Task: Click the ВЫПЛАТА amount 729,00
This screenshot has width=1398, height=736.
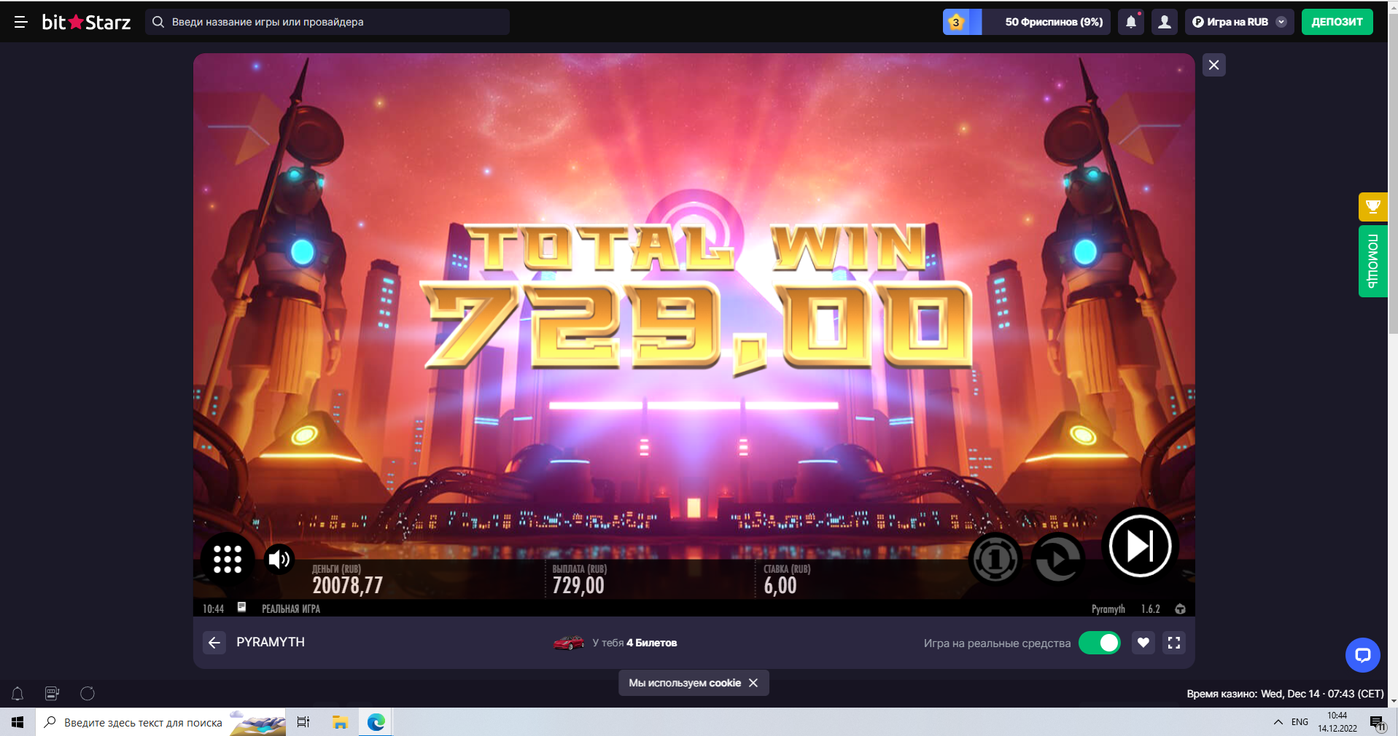Action: click(x=578, y=585)
